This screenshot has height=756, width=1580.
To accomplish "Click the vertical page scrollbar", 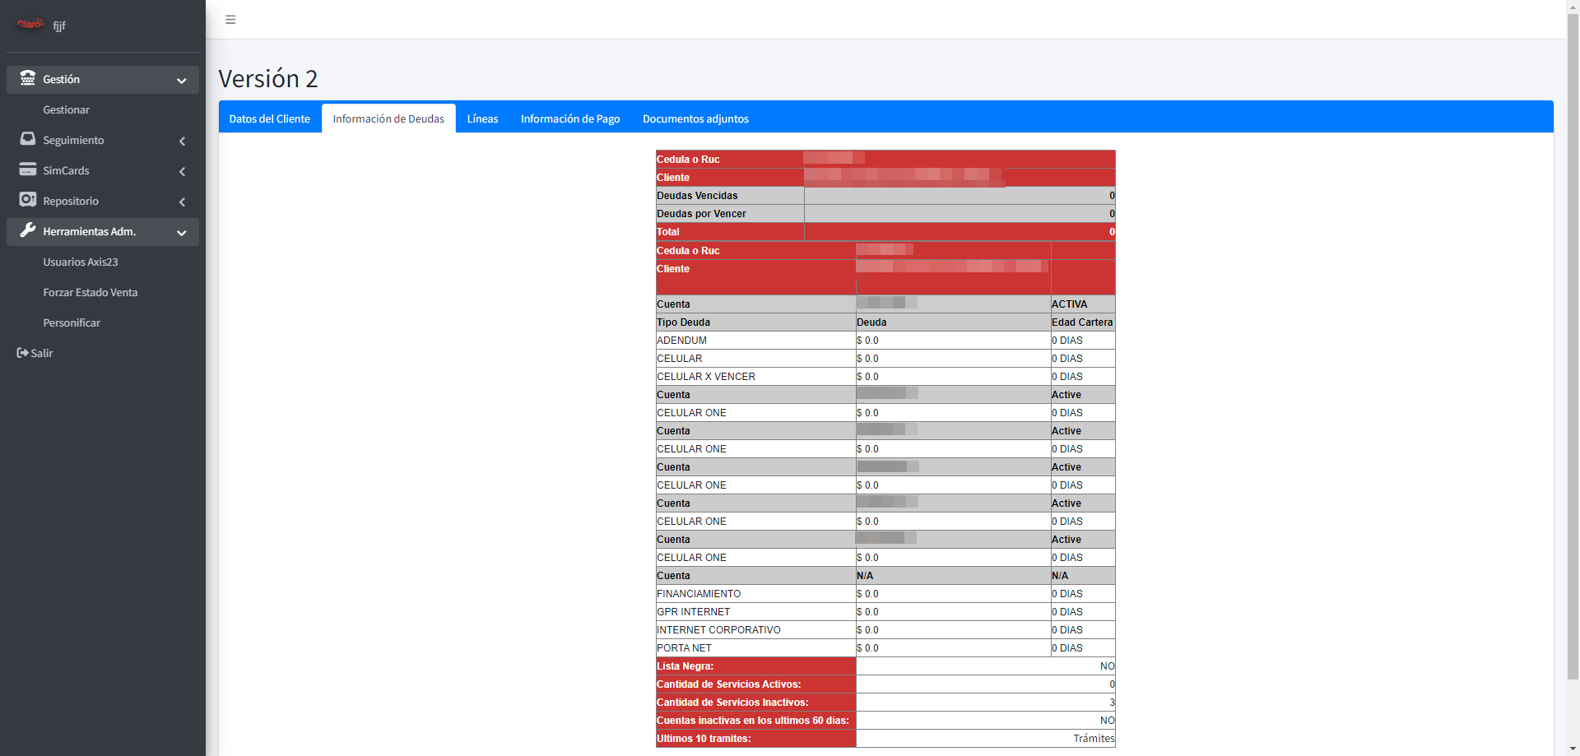I will (x=1573, y=346).
